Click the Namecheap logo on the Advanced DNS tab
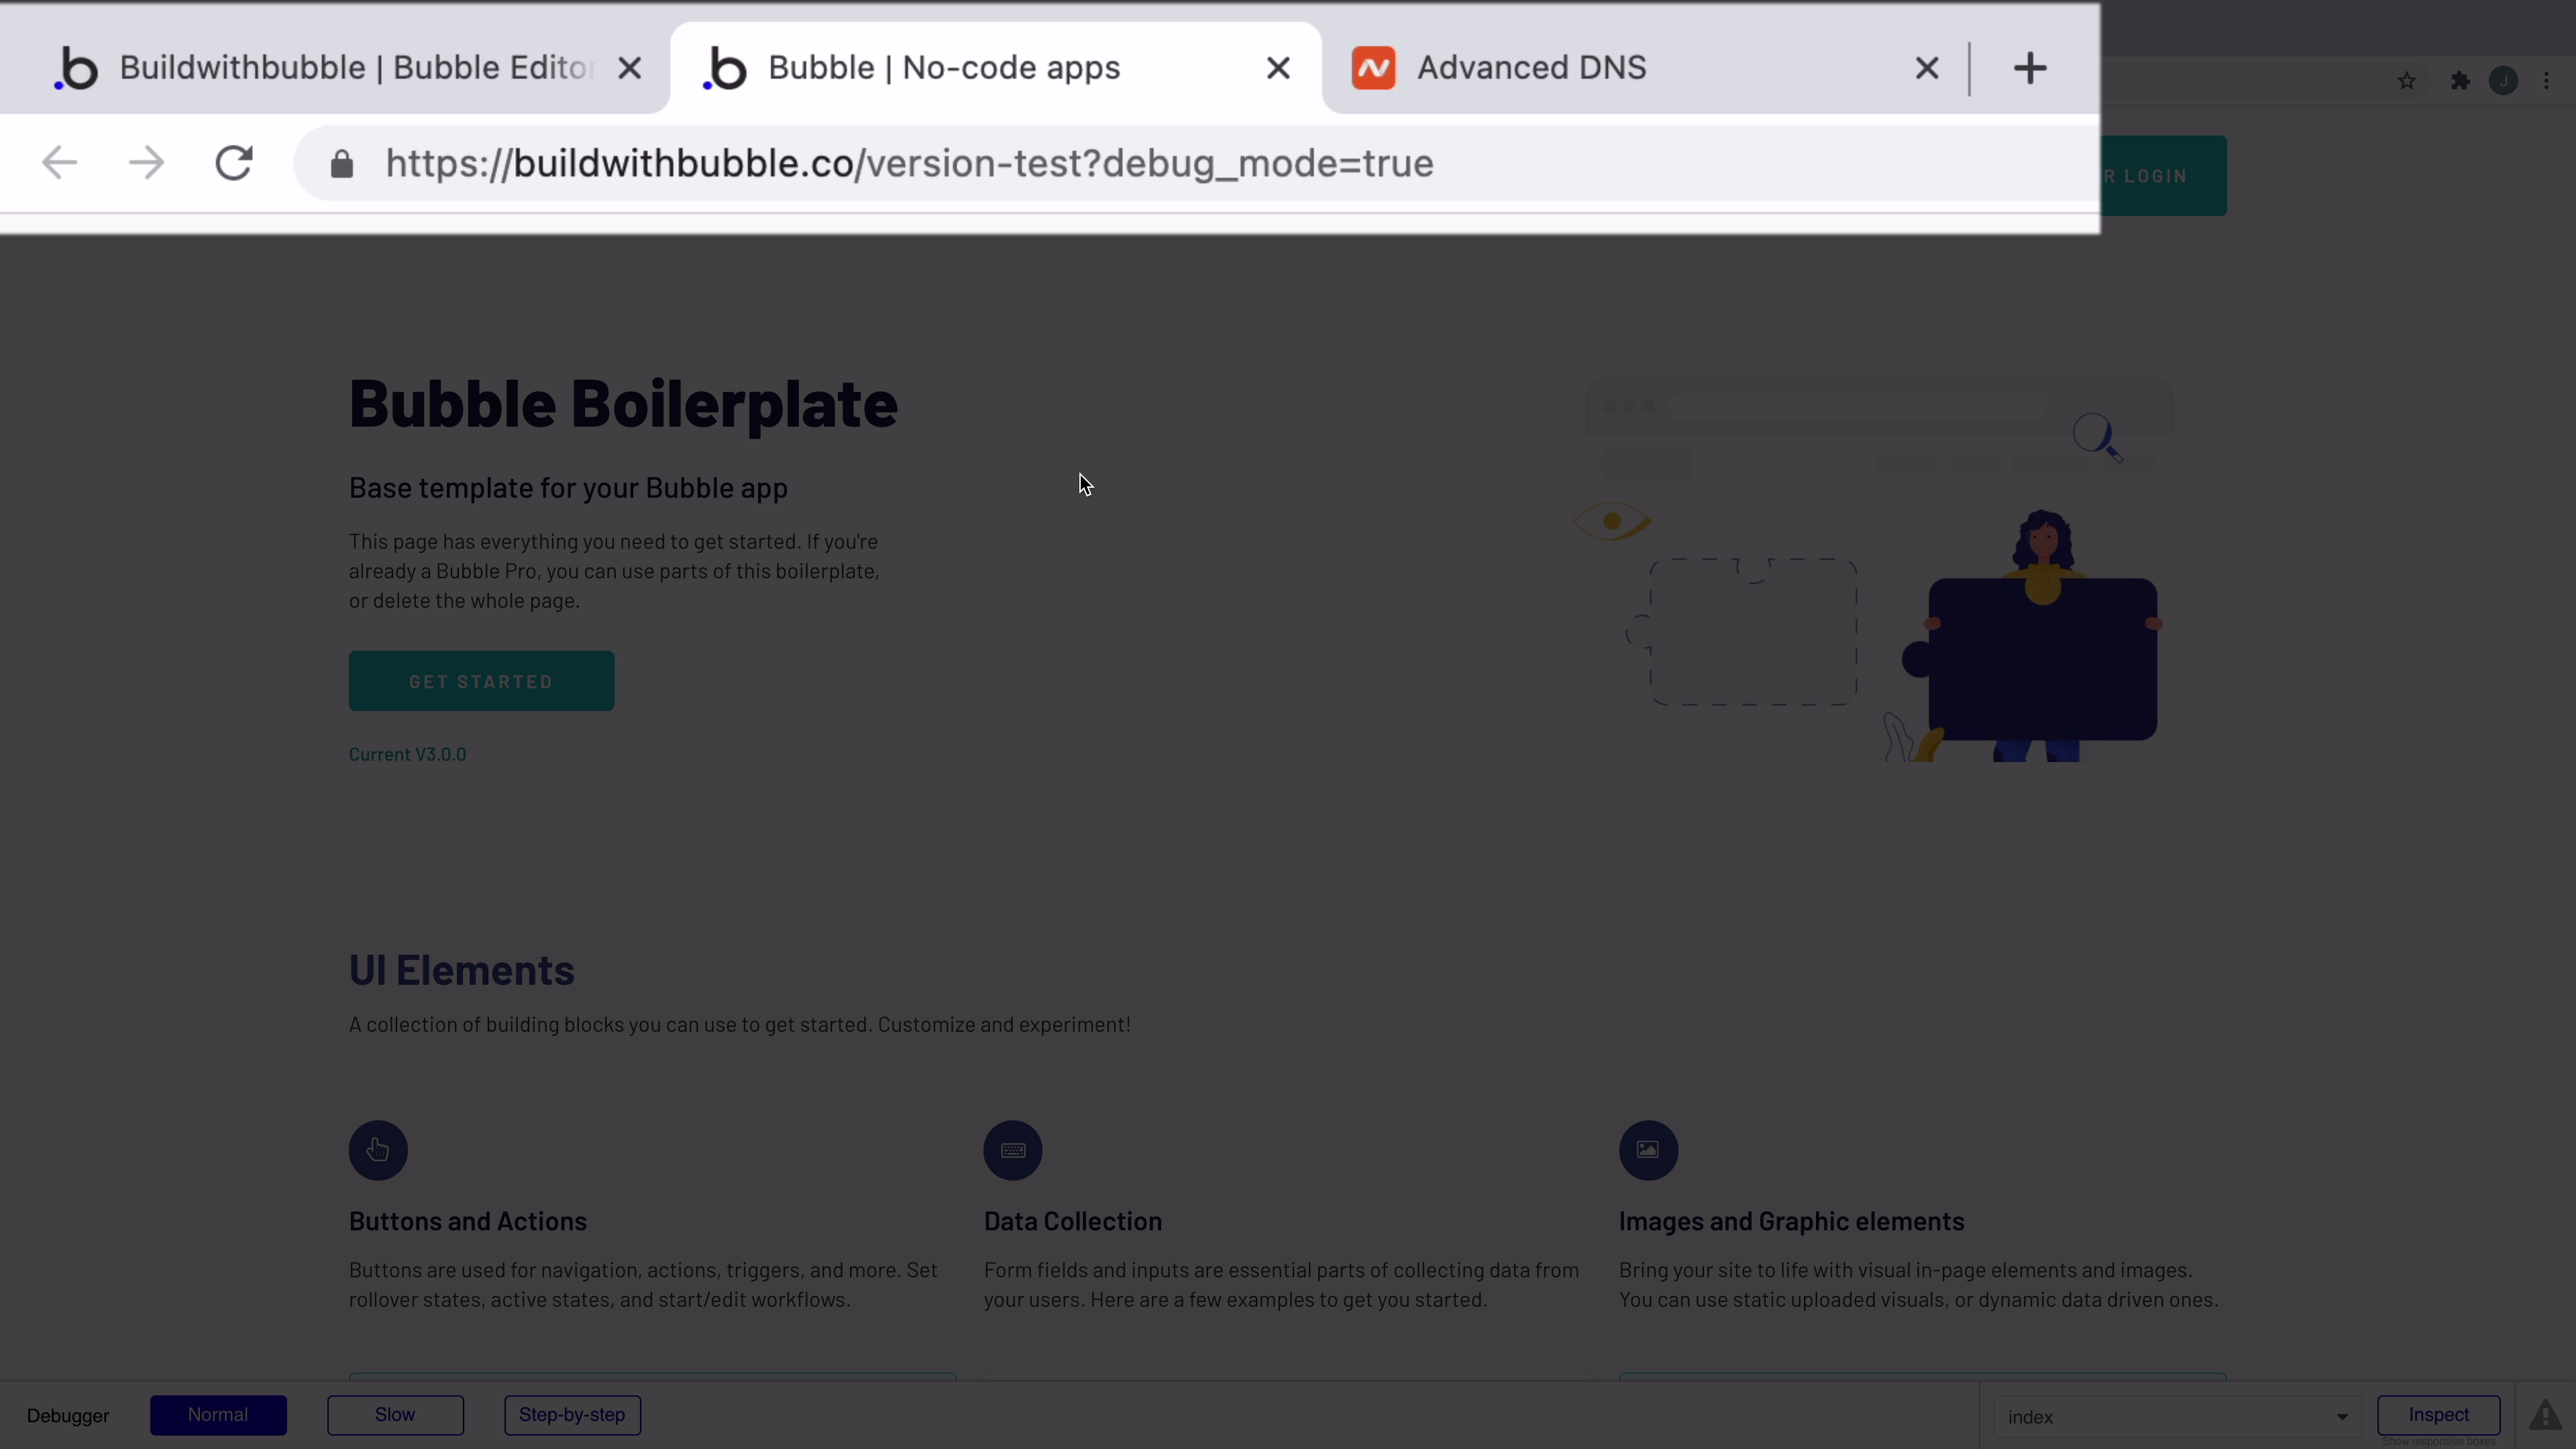 1373,67
